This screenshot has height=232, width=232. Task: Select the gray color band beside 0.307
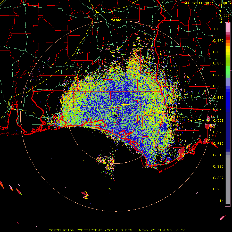(228, 179)
